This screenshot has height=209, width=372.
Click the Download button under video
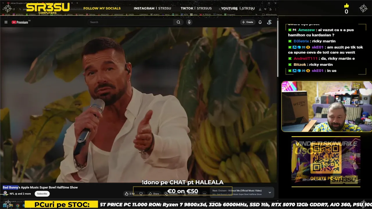tap(190, 194)
